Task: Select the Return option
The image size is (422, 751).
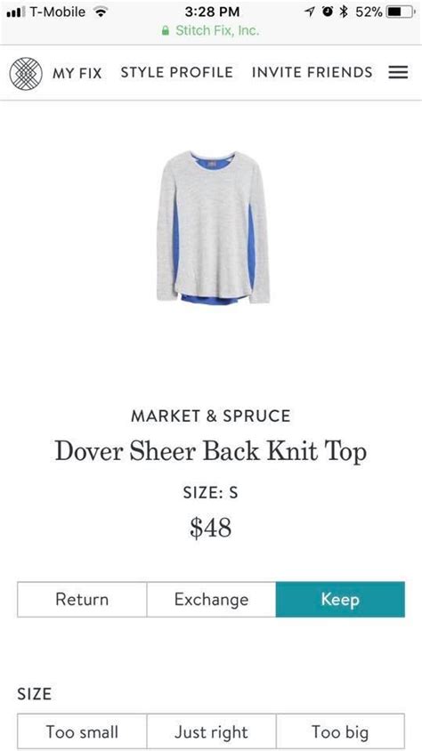Action: point(82,599)
